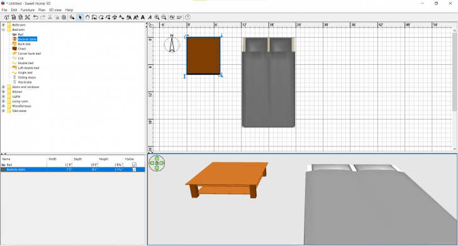Click the New home toolbar icon

coord(6,18)
